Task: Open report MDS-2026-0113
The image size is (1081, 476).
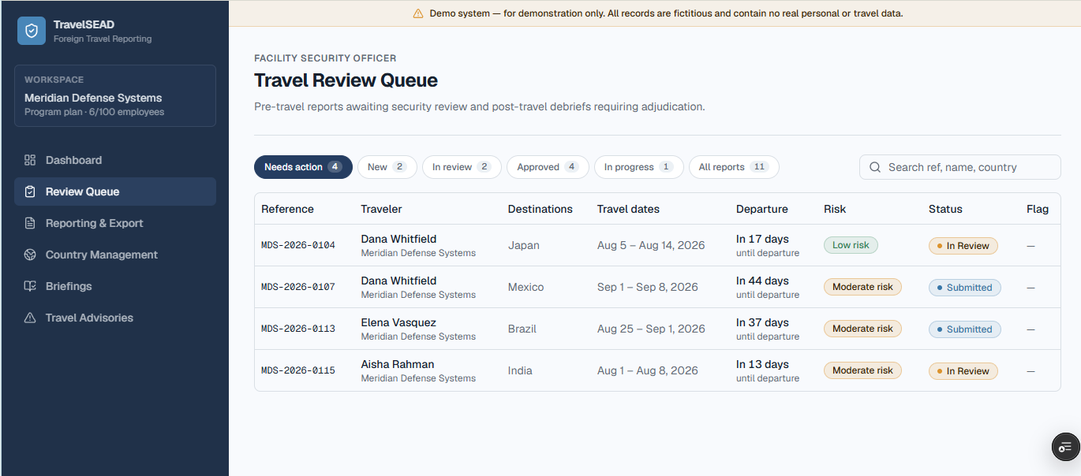Action: click(x=298, y=329)
